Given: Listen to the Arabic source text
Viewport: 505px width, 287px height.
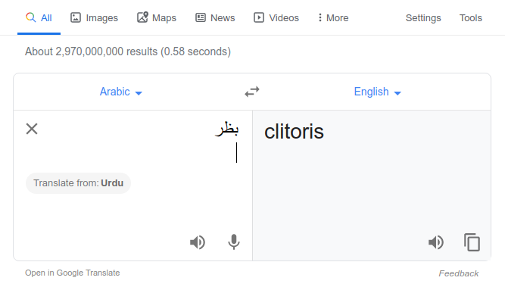Looking at the screenshot, I should (198, 242).
